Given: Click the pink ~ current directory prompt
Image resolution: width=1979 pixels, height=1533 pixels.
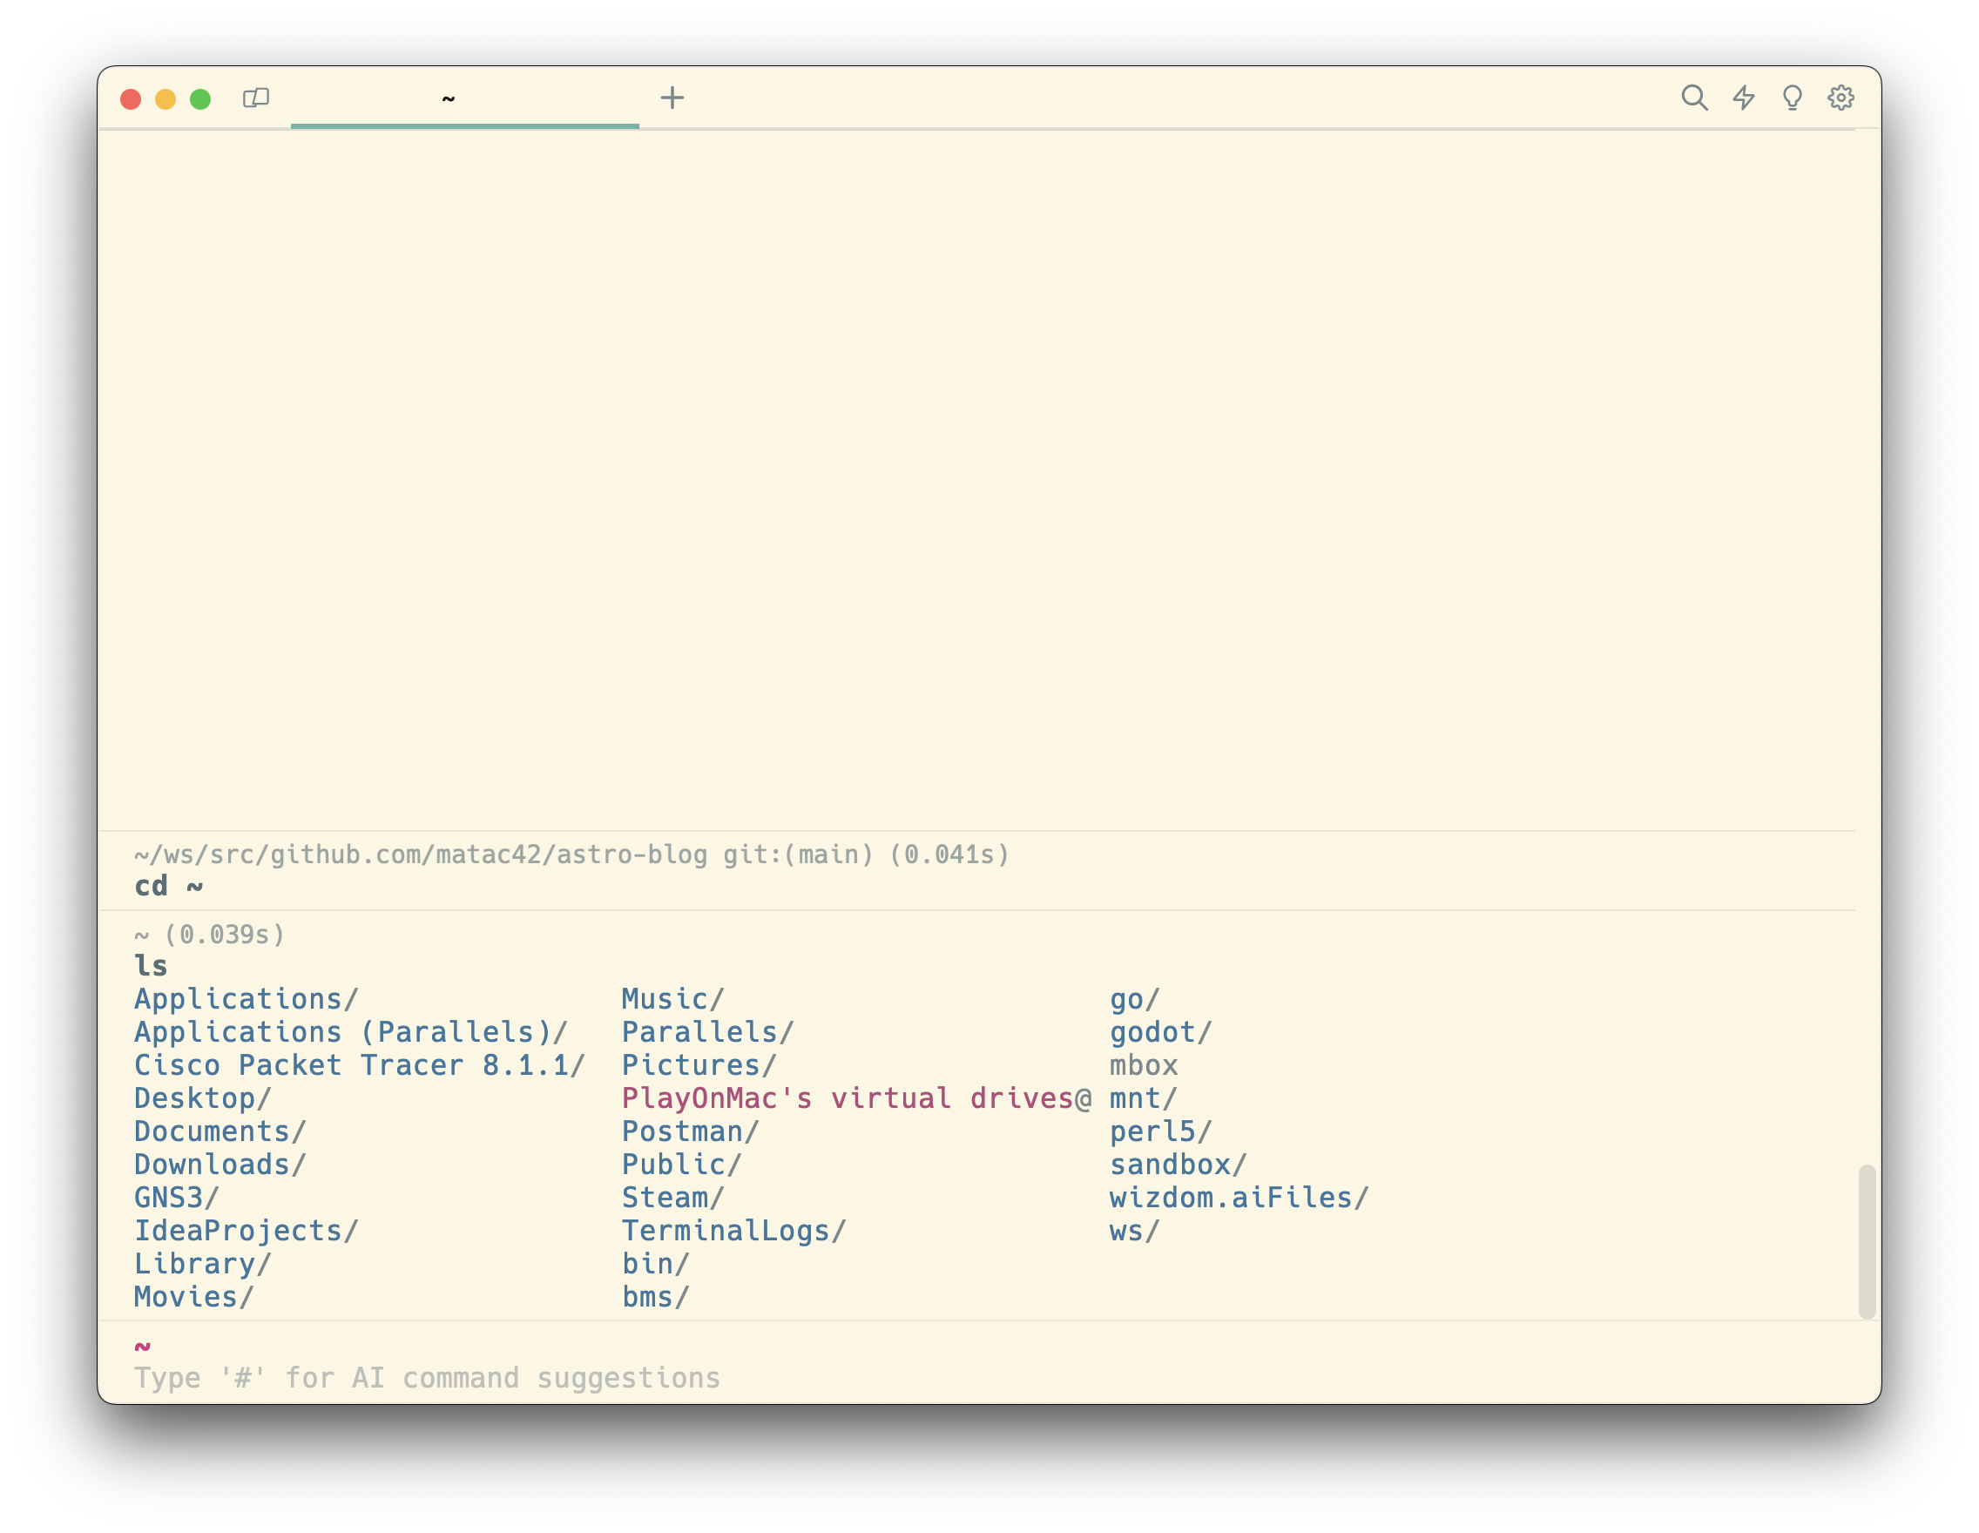Looking at the screenshot, I should (x=142, y=1346).
